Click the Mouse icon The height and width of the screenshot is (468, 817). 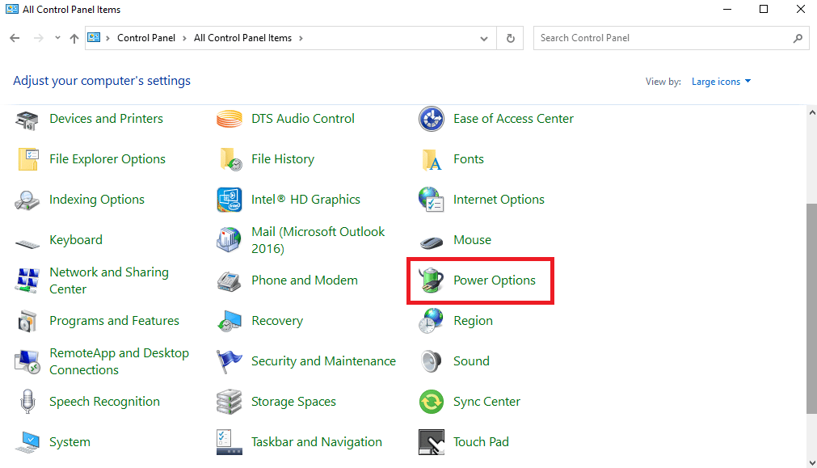pos(432,242)
